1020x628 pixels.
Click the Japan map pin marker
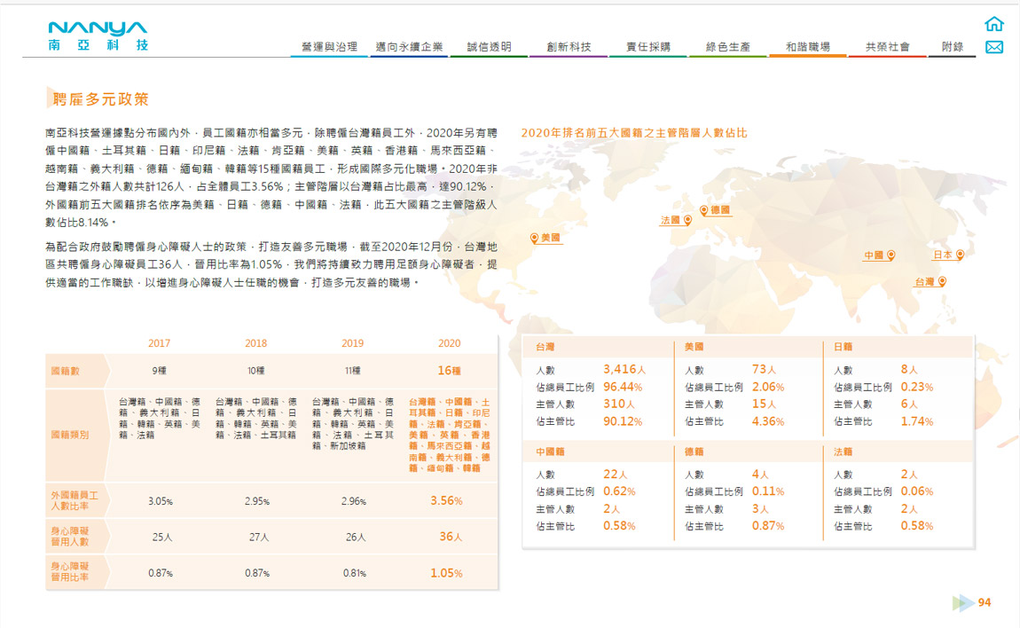(959, 255)
